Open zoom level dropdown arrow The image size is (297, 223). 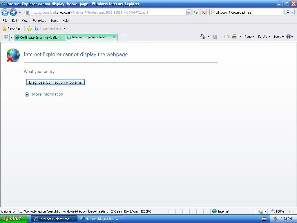click(289, 211)
